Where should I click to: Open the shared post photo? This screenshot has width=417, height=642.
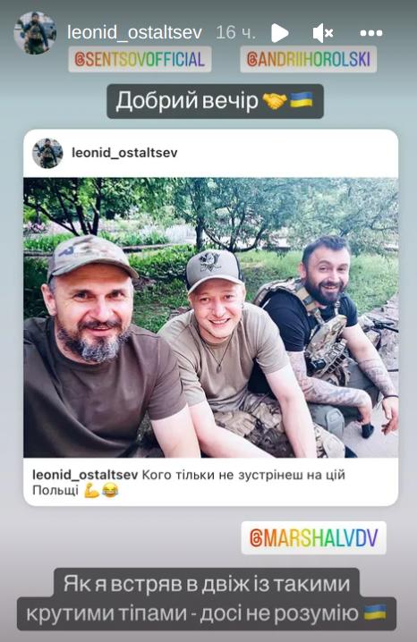pyautogui.click(x=210, y=317)
